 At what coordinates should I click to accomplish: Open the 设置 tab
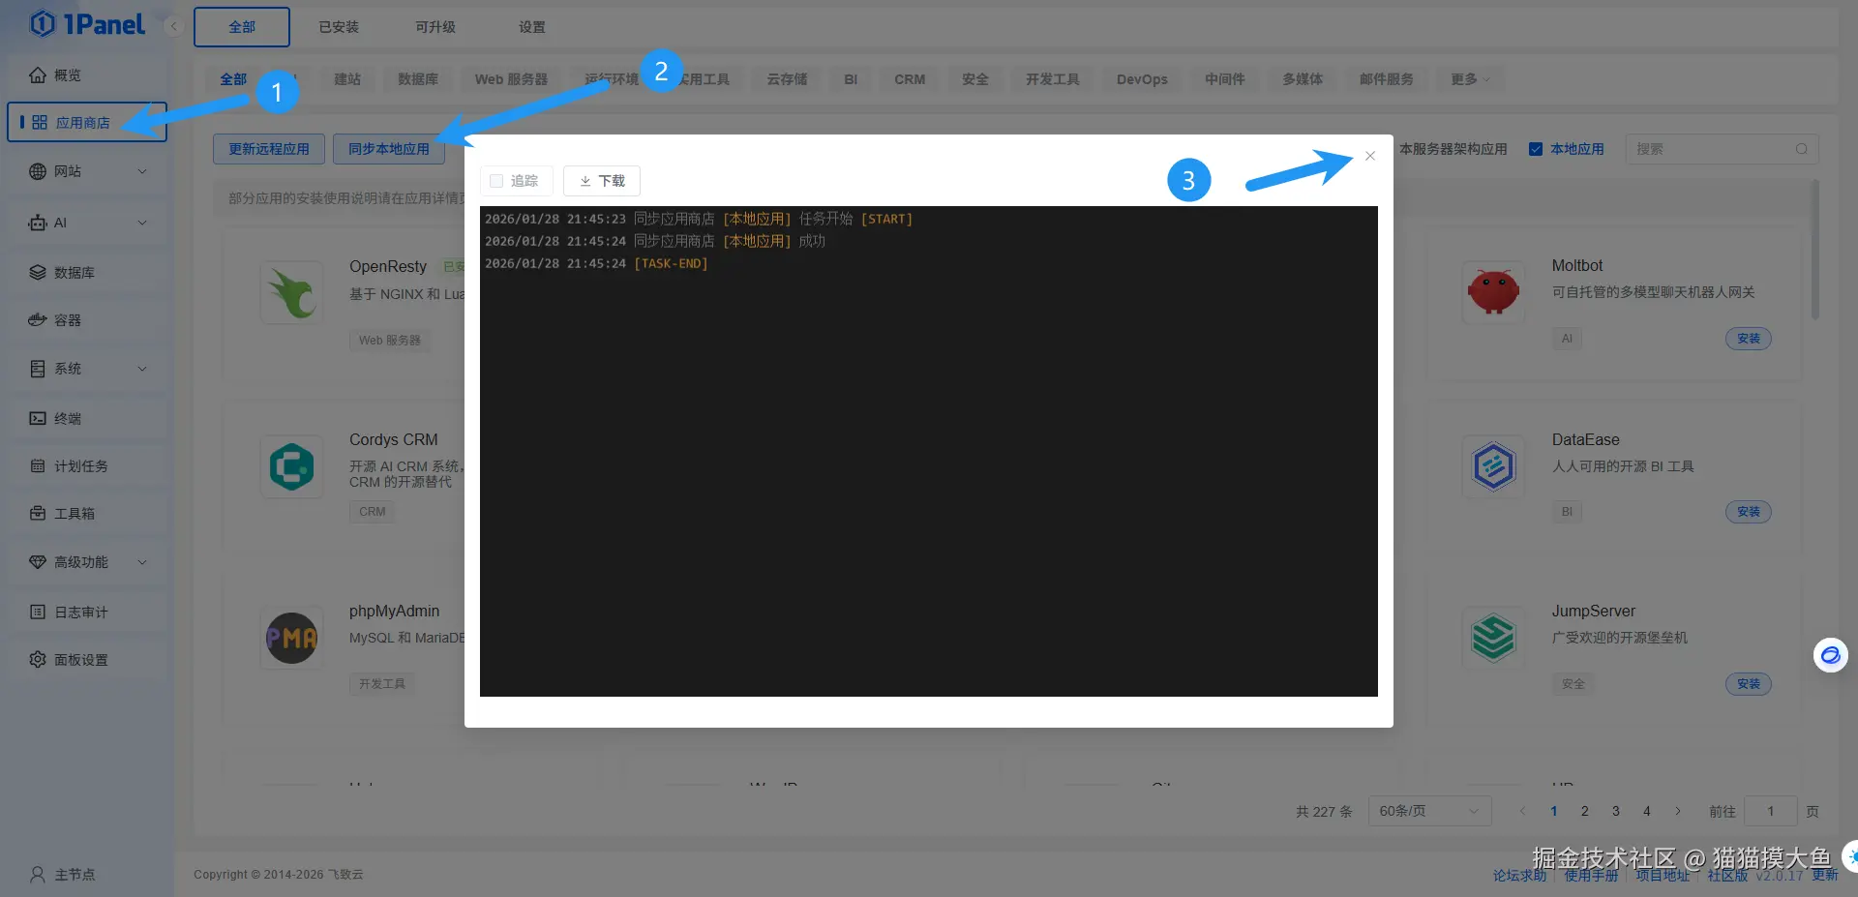pyautogui.click(x=532, y=27)
